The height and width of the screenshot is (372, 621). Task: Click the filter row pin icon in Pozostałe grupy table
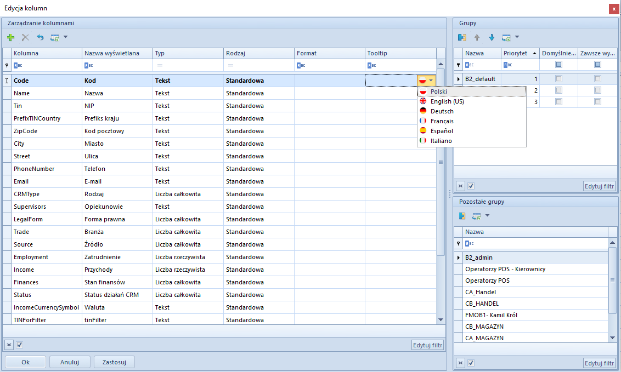tap(458, 243)
